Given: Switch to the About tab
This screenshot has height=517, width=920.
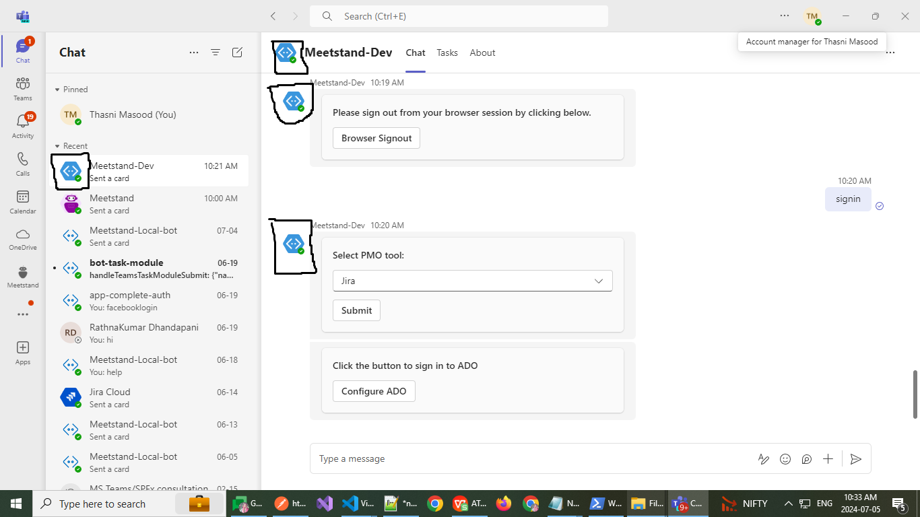Looking at the screenshot, I should tap(483, 53).
